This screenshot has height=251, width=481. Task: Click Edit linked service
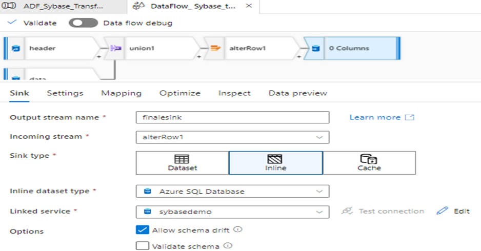pos(453,211)
